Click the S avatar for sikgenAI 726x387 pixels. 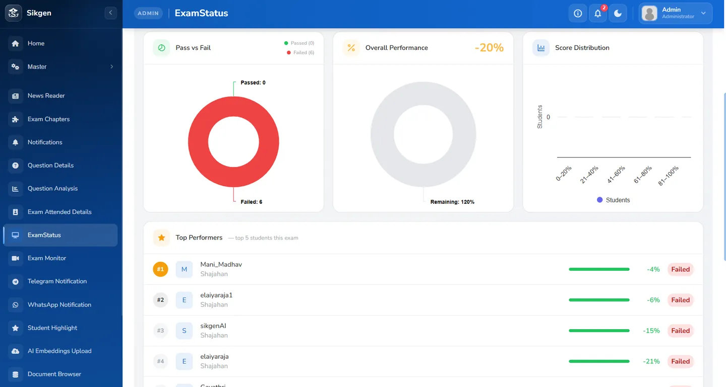(x=184, y=331)
